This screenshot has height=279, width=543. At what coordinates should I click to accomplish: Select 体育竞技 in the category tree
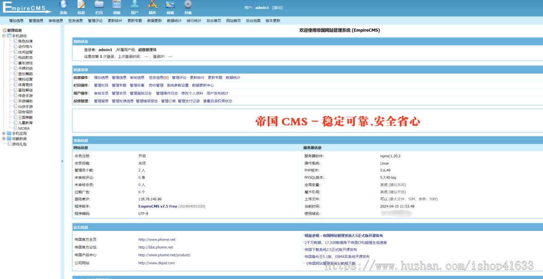pos(25,85)
